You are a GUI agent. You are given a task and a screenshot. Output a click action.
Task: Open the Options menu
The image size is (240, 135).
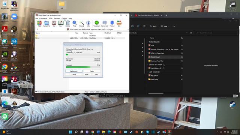[x=64, y=18]
